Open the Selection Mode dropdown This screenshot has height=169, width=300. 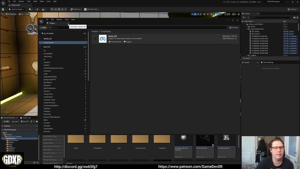coord(16,9)
